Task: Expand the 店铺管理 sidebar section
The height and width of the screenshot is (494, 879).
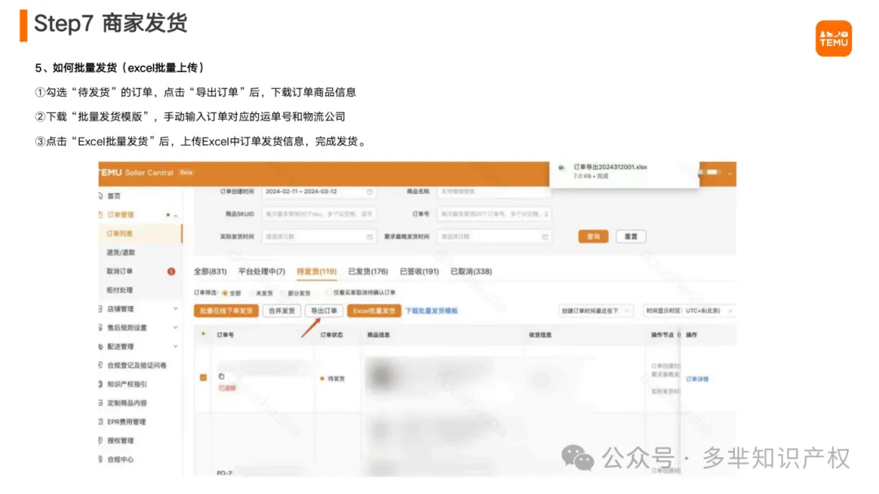Action: (x=176, y=309)
